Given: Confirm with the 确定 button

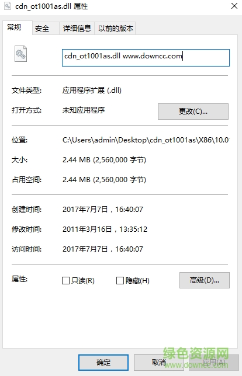Looking at the screenshot, I should [103, 363].
